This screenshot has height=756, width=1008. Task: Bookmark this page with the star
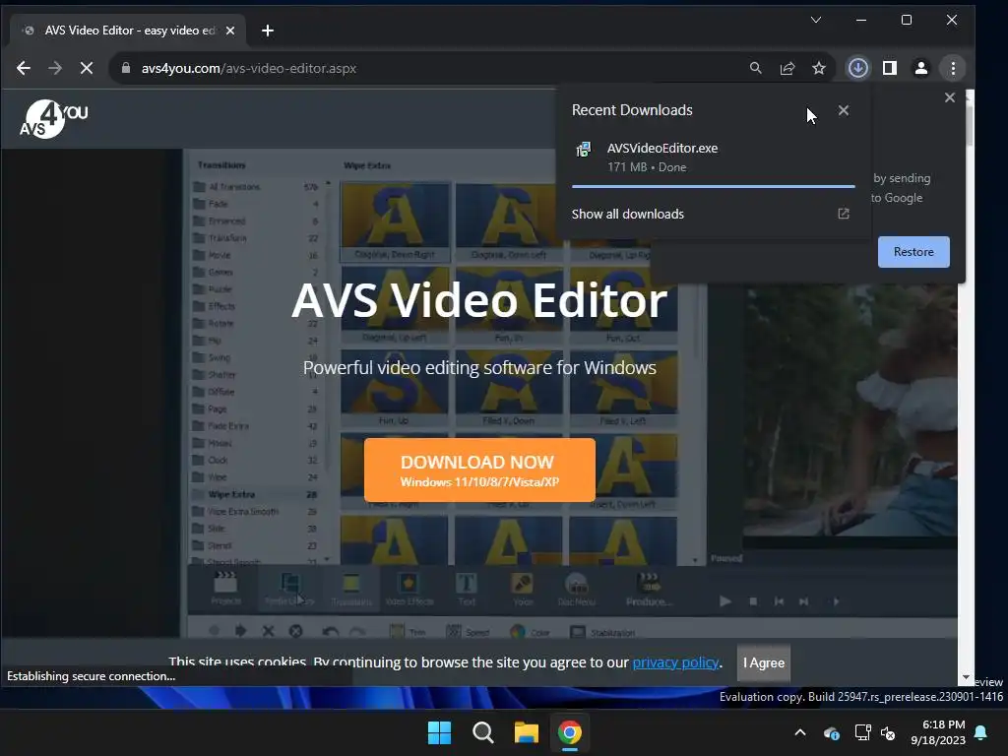(818, 68)
